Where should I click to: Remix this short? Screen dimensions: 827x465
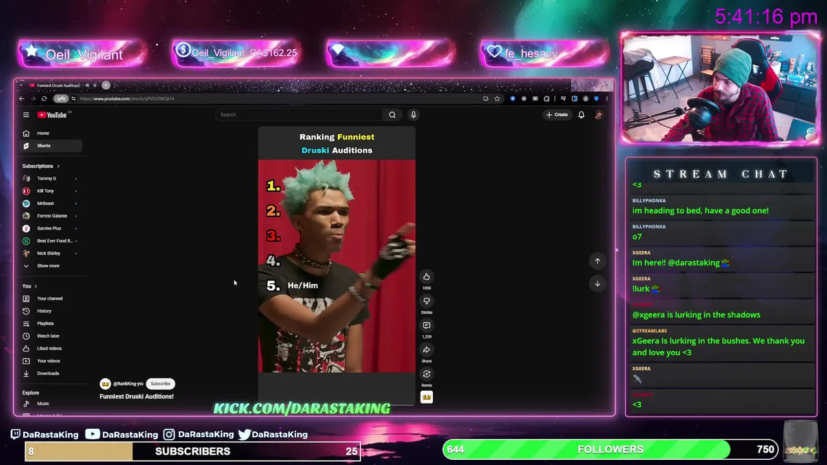pyautogui.click(x=426, y=374)
